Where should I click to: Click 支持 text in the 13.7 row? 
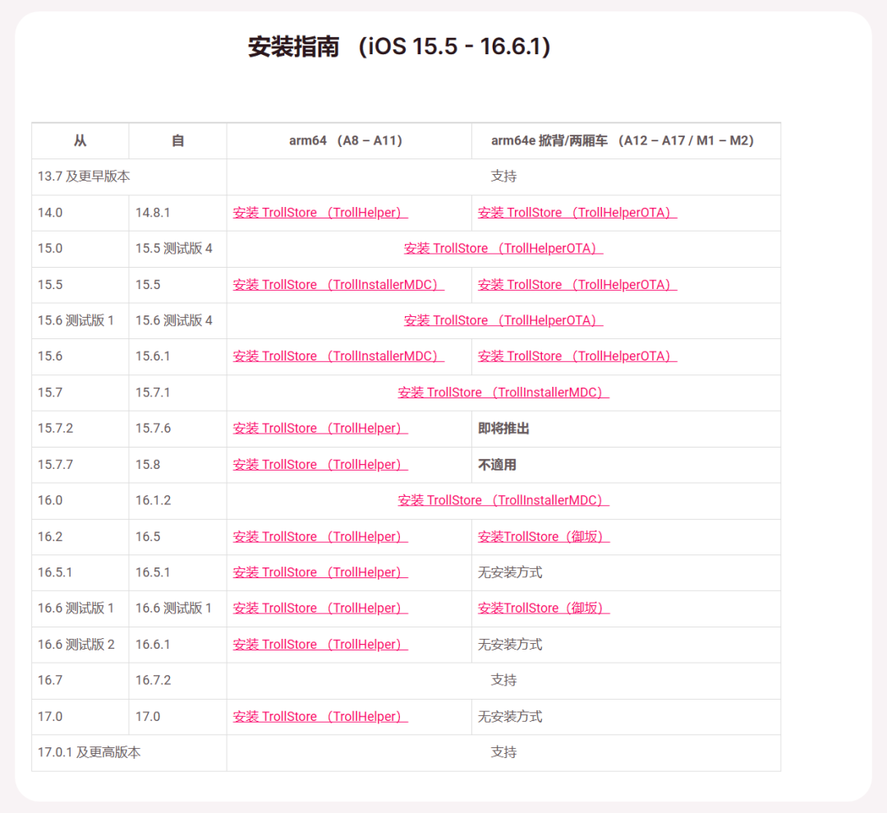point(503,177)
